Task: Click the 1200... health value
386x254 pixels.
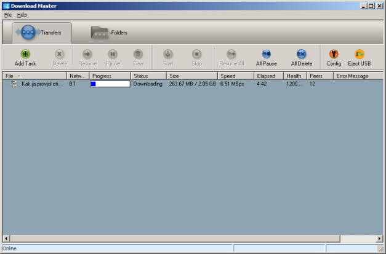Action: pos(294,84)
